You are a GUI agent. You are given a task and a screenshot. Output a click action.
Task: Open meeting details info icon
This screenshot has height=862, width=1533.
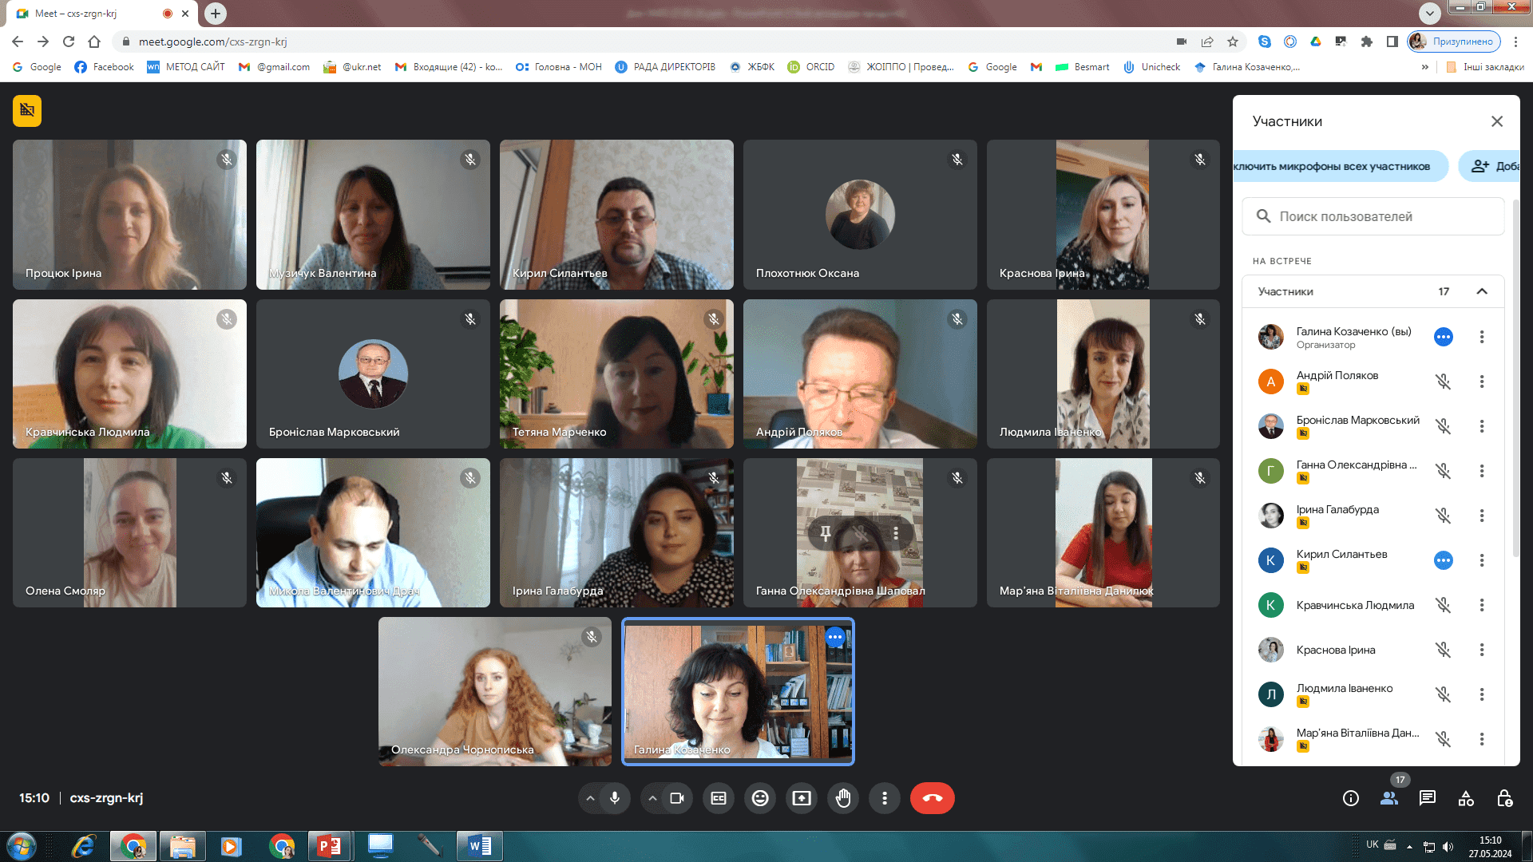[x=1351, y=798]
